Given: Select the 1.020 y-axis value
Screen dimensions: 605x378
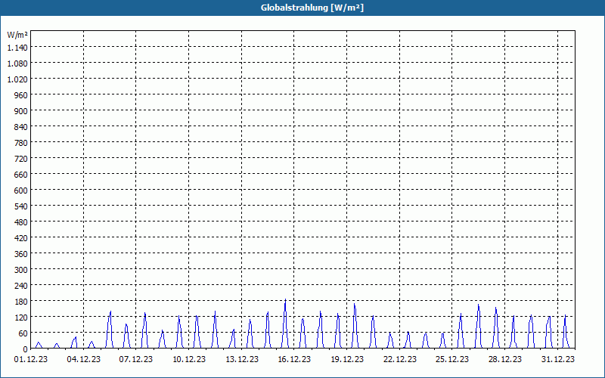Looking at the screenshot, I should point(17,79).
